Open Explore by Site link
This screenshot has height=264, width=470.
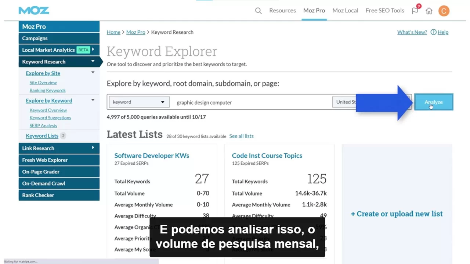(43, 73)
